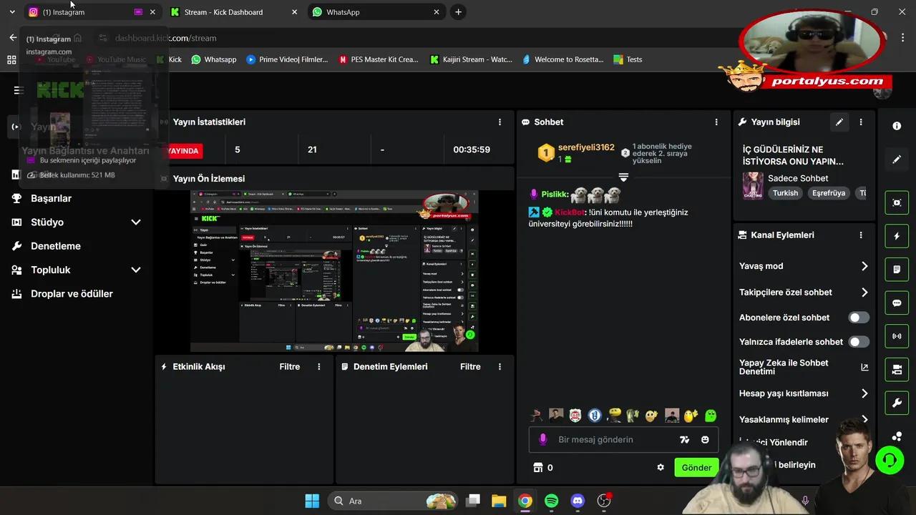Open the Denetim Eylemleri Filtre dropdown
This screenshot has height=515, width=916.
470,367
